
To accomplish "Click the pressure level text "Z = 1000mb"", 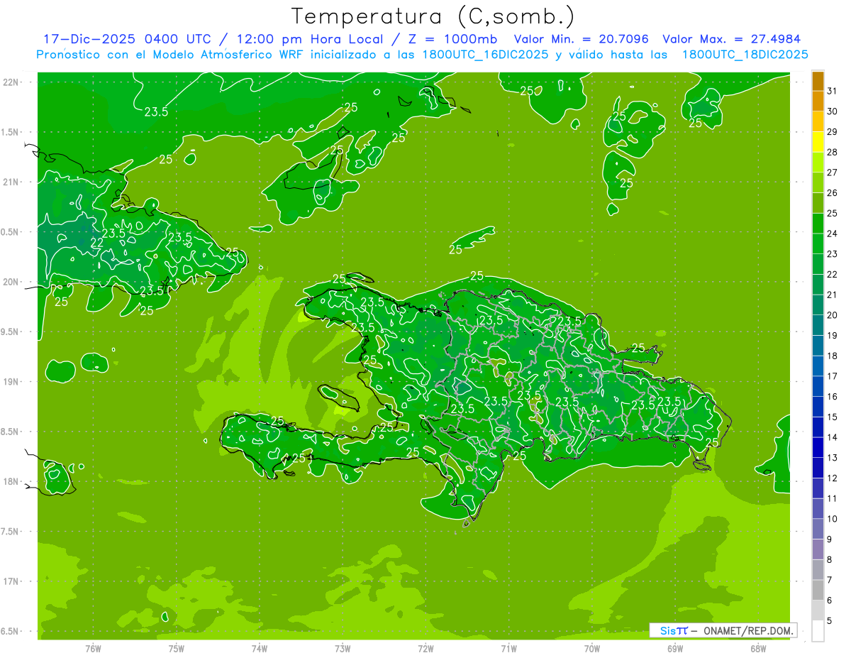I will coord(452,39).
